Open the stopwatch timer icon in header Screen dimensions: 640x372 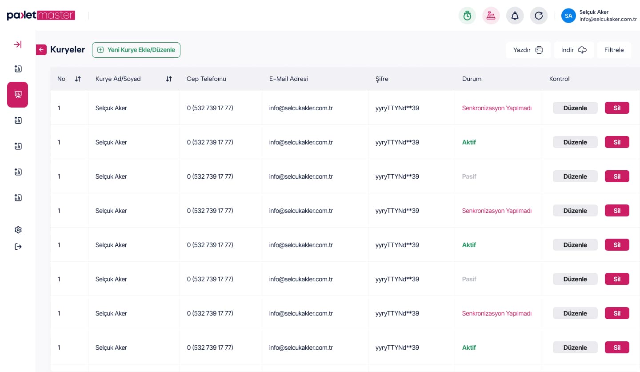[467, 16]
